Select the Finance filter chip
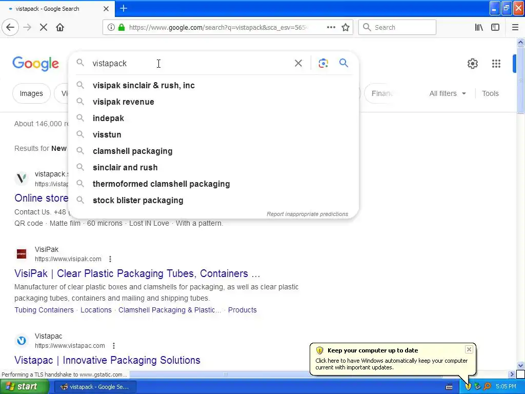The image size is (525, 394). (x=381, y=93)
